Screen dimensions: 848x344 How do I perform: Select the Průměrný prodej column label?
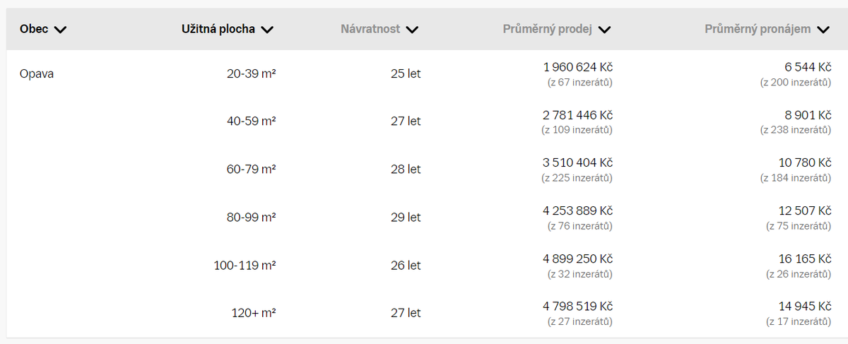(x=548, y=29)
